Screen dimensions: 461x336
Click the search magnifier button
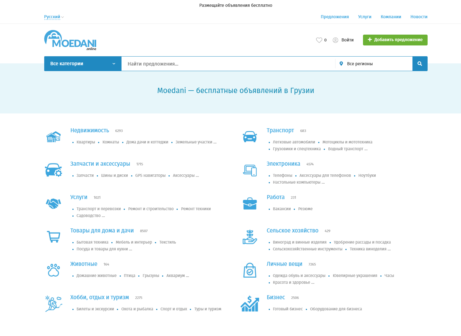coord(420,64)
